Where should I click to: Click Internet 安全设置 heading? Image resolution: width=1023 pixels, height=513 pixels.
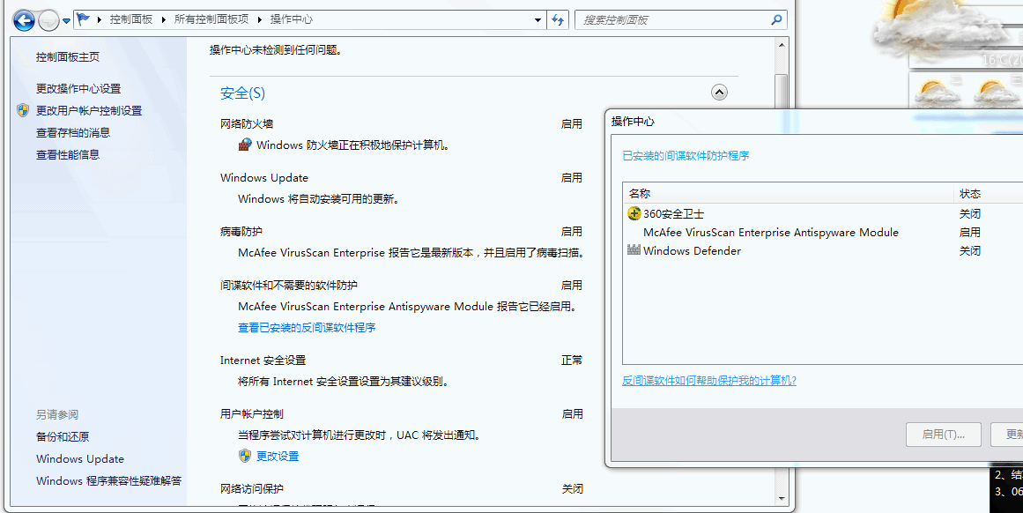pyautogui.click(x=263, y=361)
